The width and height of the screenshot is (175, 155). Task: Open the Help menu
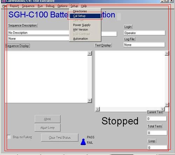[84, 6]
